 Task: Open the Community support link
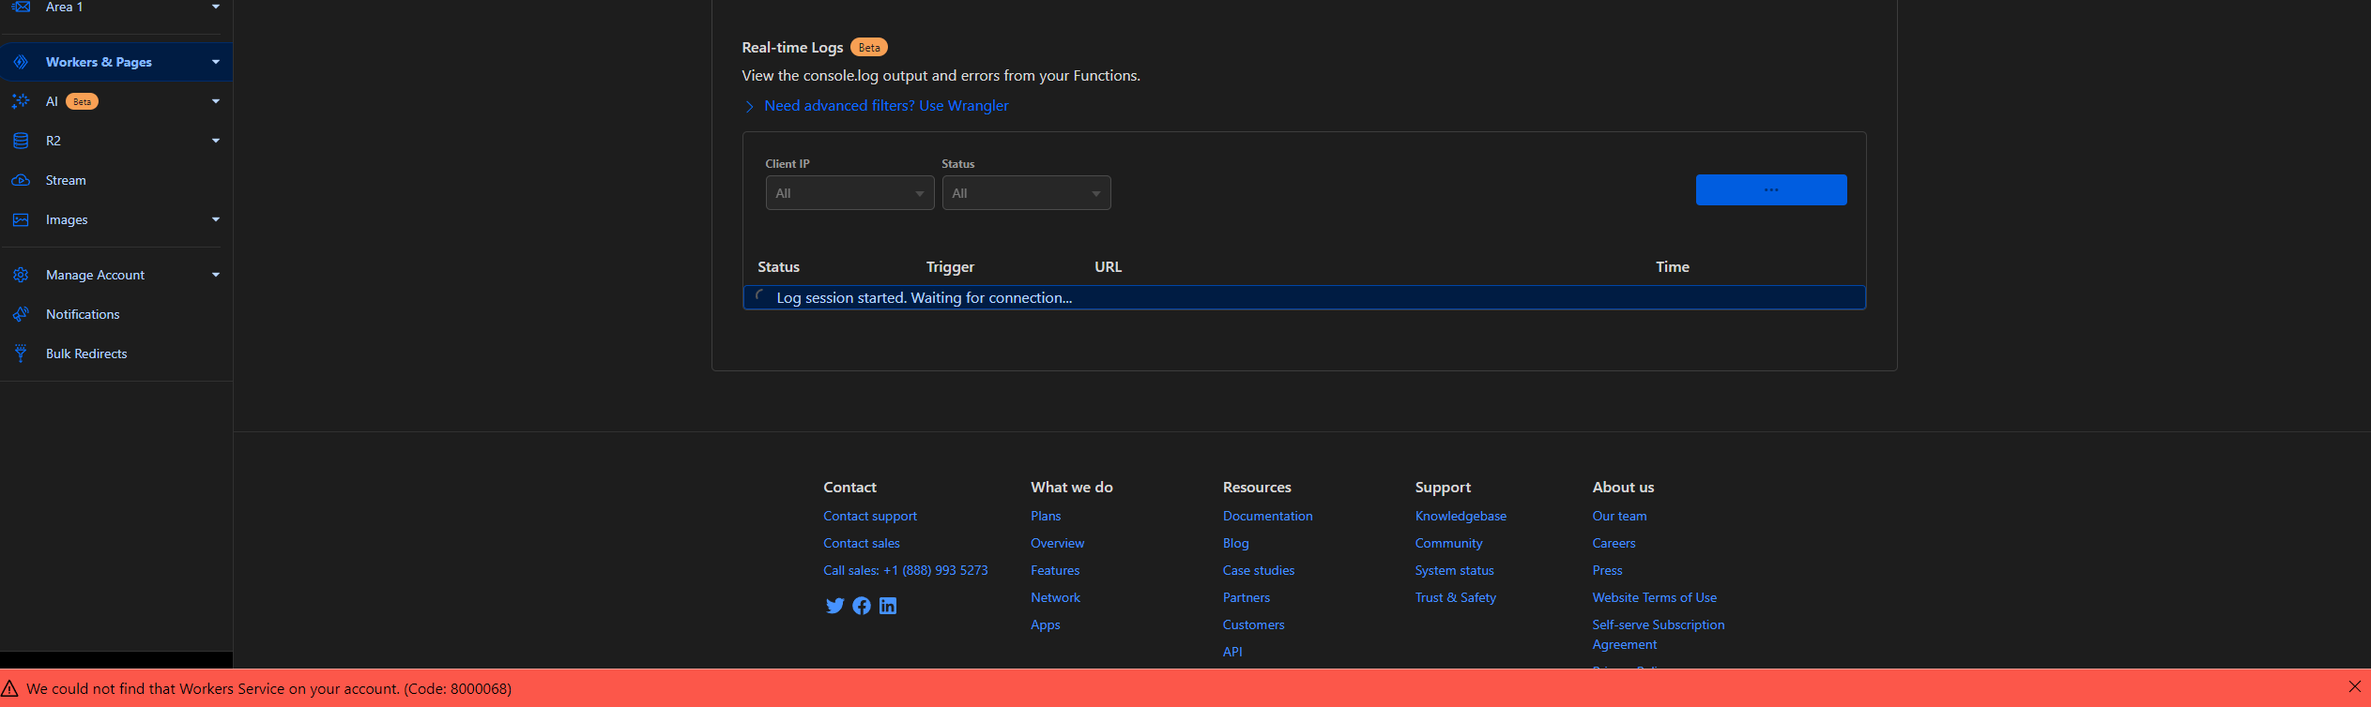click(x=1448, y=543)
